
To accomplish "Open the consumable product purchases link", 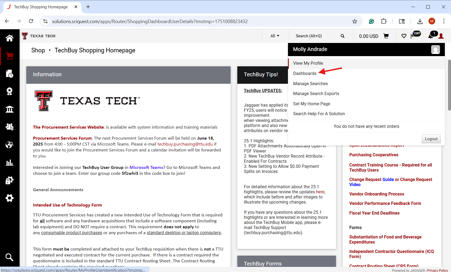I will tap(72, 233).
